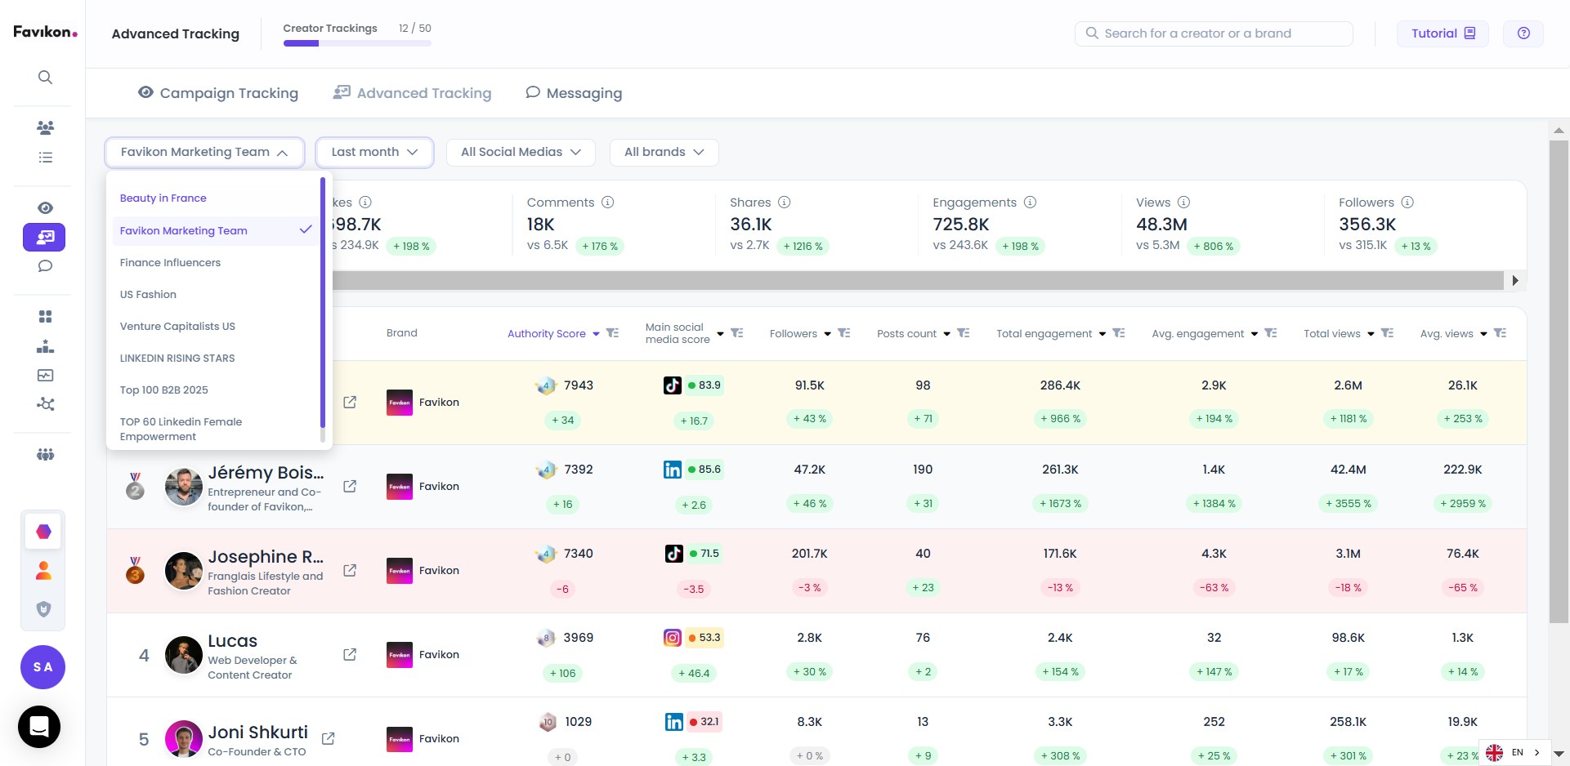Open the Last month period dropdown

[374, 152]
